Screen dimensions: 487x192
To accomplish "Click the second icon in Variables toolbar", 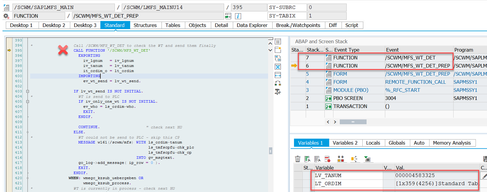I will pos(308,159).
